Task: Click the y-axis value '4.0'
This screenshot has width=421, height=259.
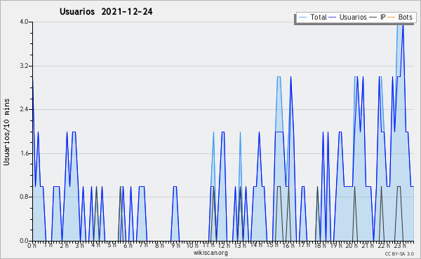Action: click(24, 22)
